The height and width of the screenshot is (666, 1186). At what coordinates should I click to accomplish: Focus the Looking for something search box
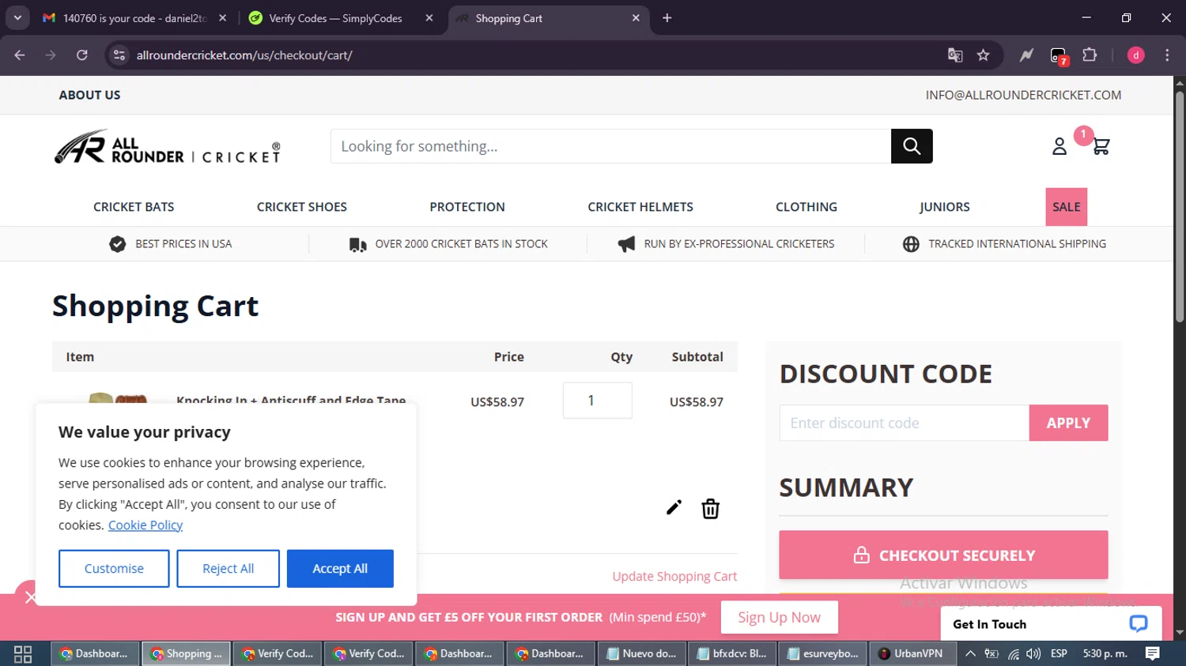611,146
